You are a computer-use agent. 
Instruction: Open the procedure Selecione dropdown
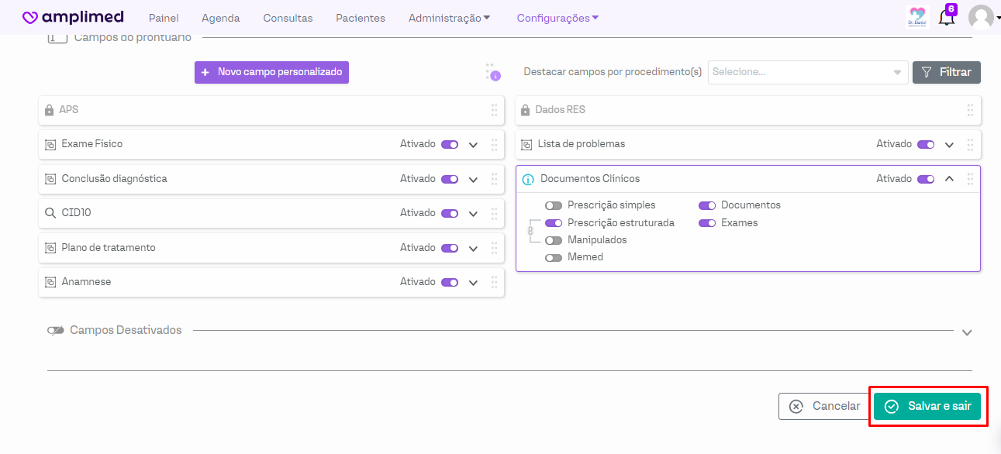807,72
